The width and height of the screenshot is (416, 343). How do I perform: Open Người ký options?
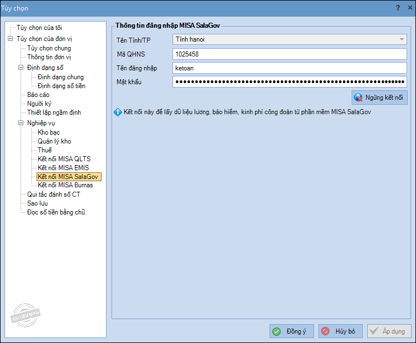(x=39, y=104)
